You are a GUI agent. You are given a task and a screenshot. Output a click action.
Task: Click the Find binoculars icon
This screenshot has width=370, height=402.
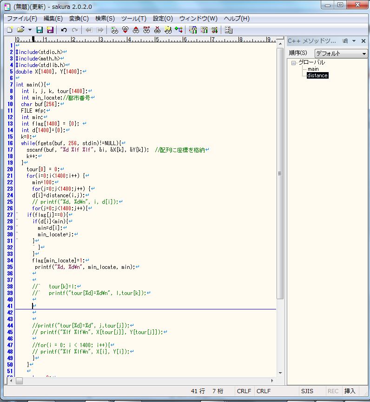click(114, 30)
